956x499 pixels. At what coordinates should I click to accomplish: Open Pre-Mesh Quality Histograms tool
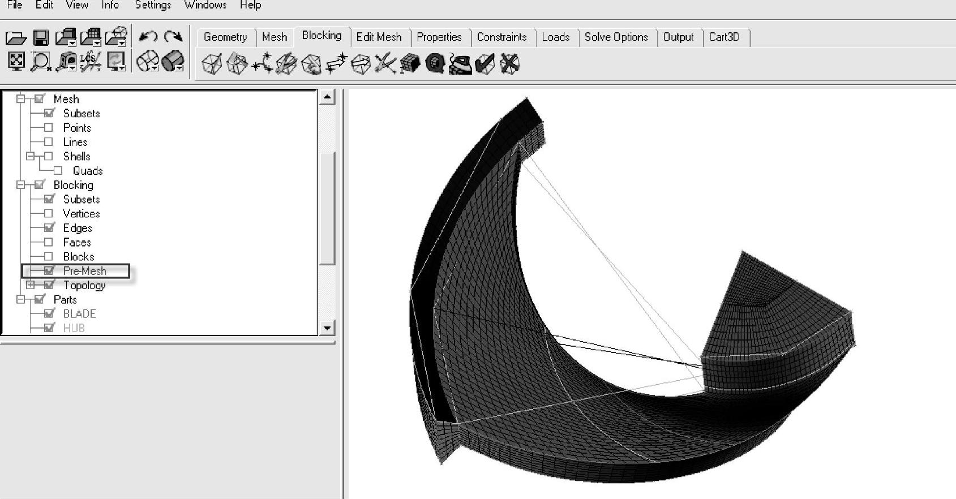(x=435, y=63)
